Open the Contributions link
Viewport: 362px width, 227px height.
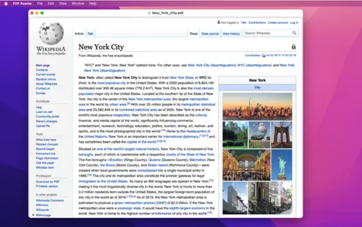[x=257, y=23]
